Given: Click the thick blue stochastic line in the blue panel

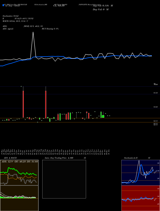Looking at the screenshot, I should 141,165.
